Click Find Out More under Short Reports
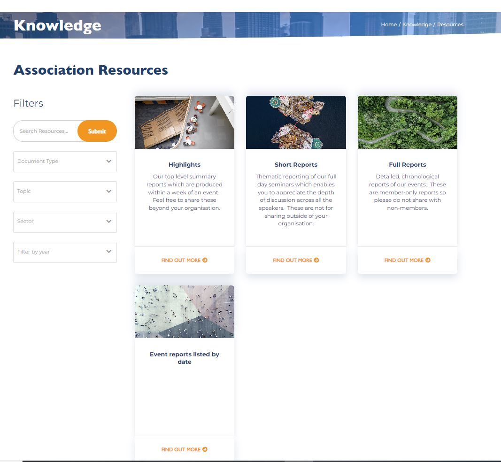Screen dimensions: 501x462 pos(296,260)
